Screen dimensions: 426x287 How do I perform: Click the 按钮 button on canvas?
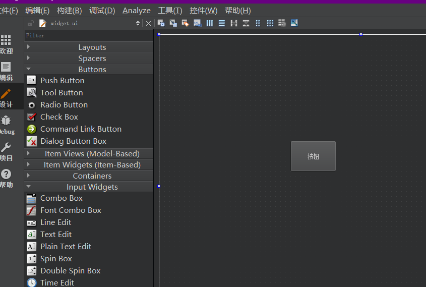pos(313,156)
